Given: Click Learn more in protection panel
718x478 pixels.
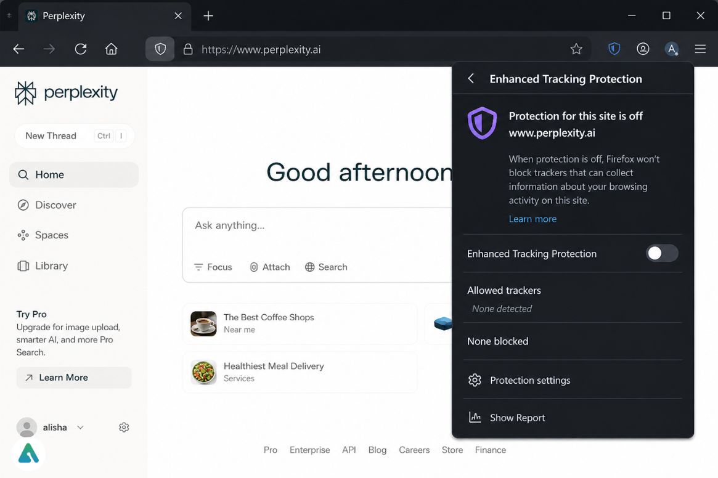Looking at the screenshot, I should click(x=532, y=219).
